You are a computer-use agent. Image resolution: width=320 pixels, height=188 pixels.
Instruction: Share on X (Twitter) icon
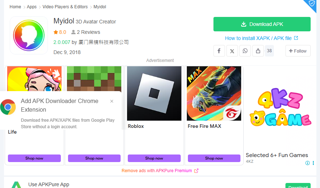pos(232,51)
